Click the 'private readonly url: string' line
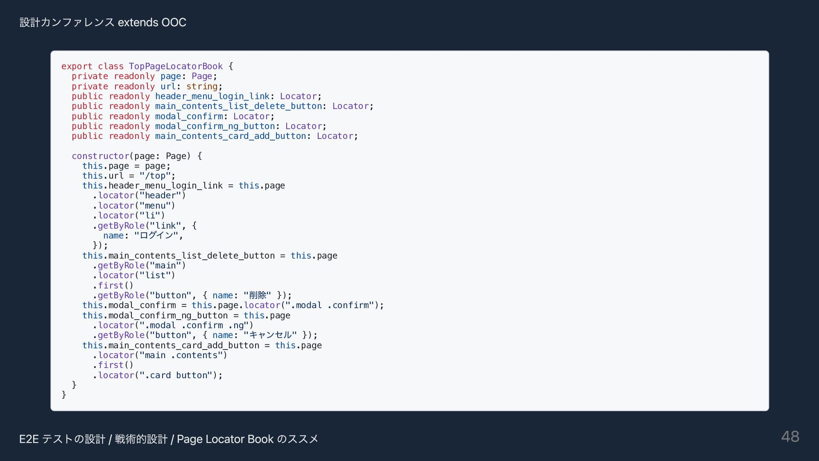The image size is (819, 461). coord(146,86)
